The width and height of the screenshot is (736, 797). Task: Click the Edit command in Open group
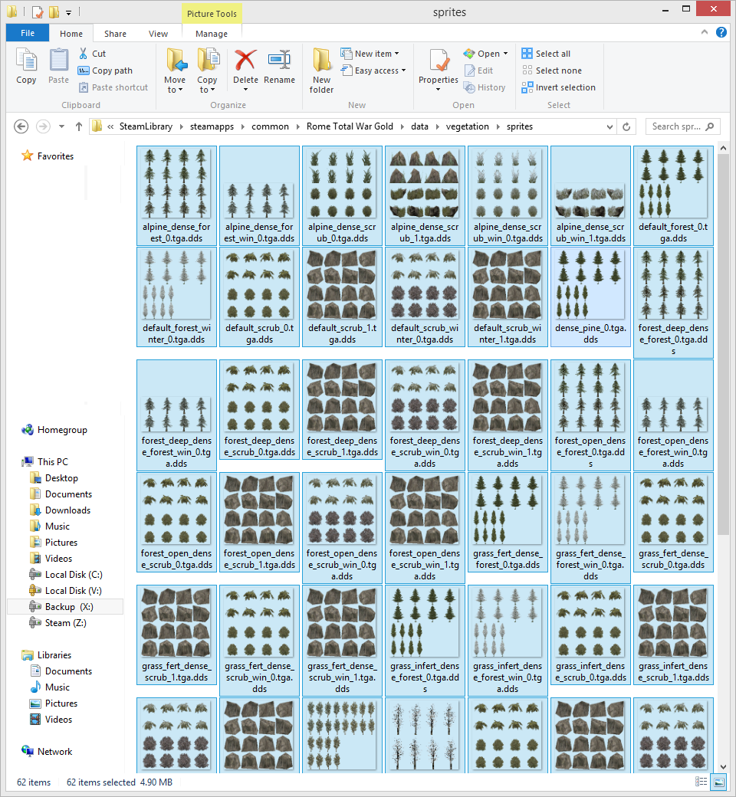[x=478, y=71]
